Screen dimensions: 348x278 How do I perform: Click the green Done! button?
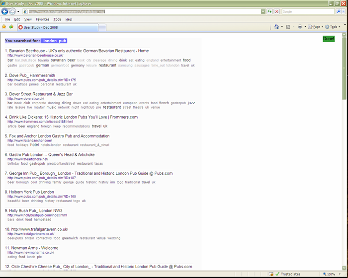(329, 39)
